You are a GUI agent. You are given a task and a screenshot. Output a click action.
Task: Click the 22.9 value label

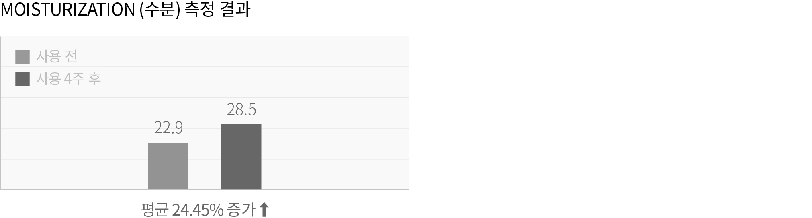[x=168, y=128]
